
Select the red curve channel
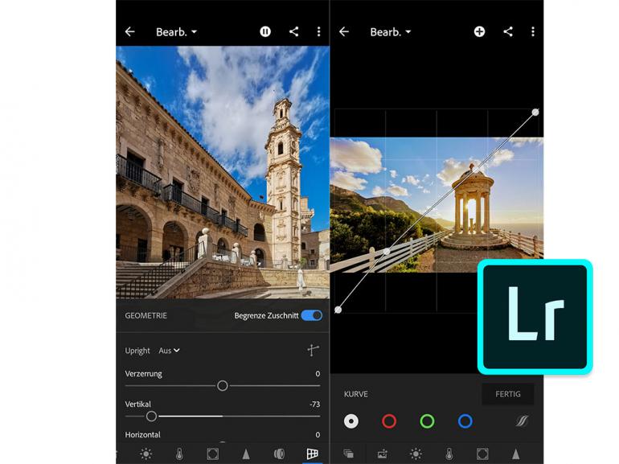pyautogui.click(x=389, y=421)
